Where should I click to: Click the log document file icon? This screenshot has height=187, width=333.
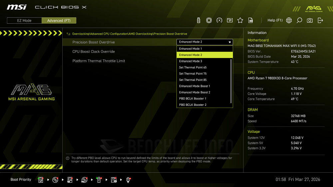click(x=251, y=20)
